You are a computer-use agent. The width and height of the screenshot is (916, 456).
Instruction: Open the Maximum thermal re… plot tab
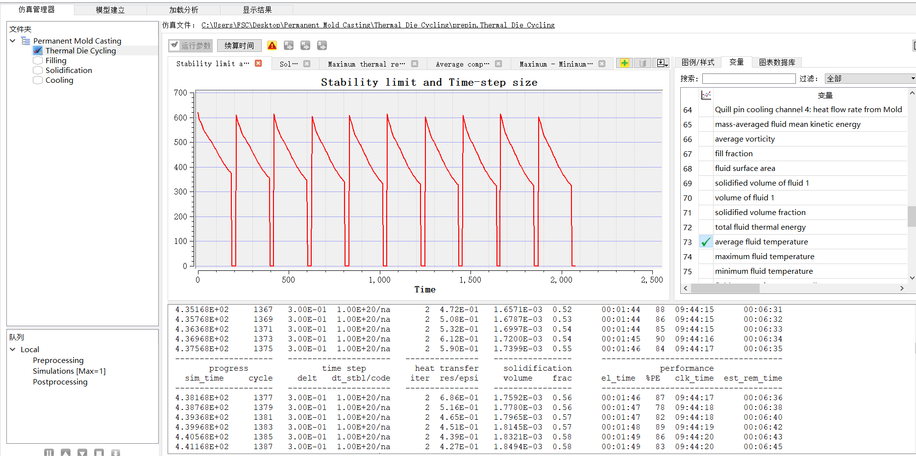pos(367,64)
